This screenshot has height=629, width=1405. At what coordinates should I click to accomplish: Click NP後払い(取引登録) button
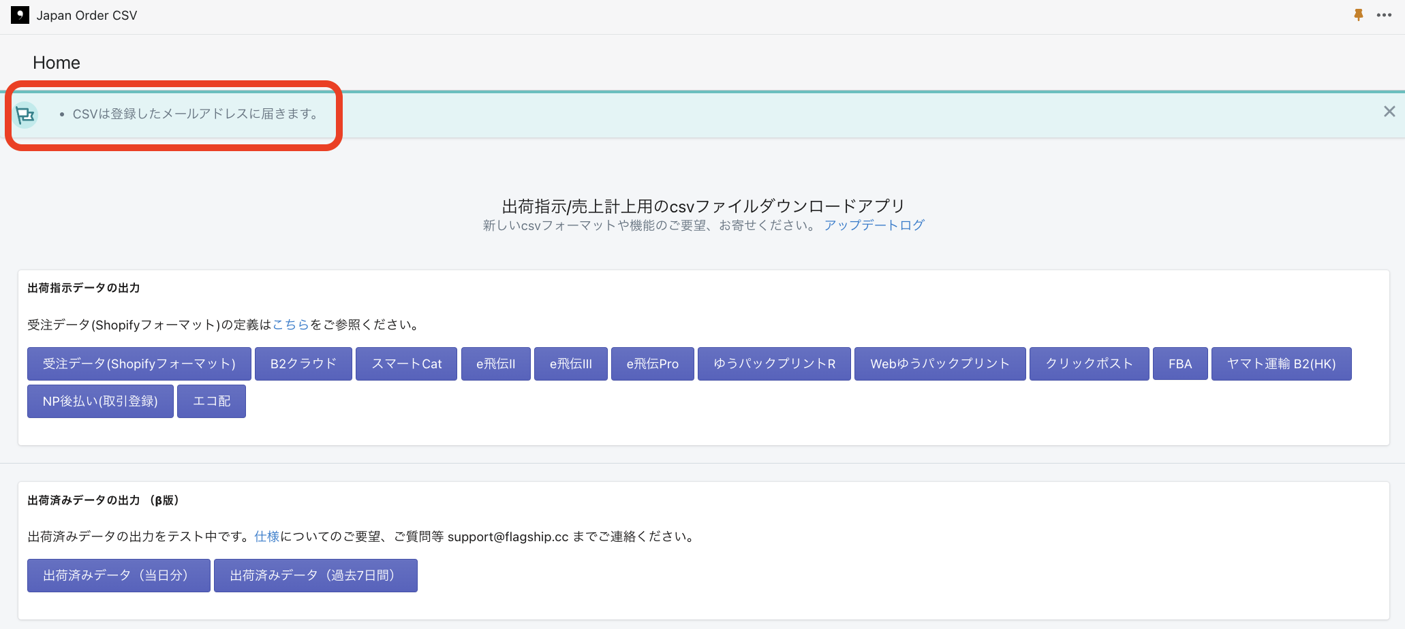coord(100,401)
